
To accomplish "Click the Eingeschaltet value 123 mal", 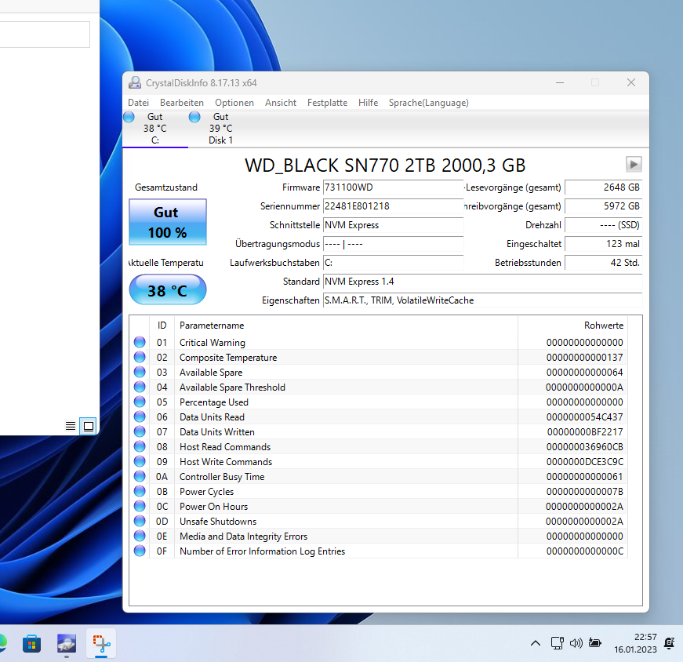I will point(603,244).
